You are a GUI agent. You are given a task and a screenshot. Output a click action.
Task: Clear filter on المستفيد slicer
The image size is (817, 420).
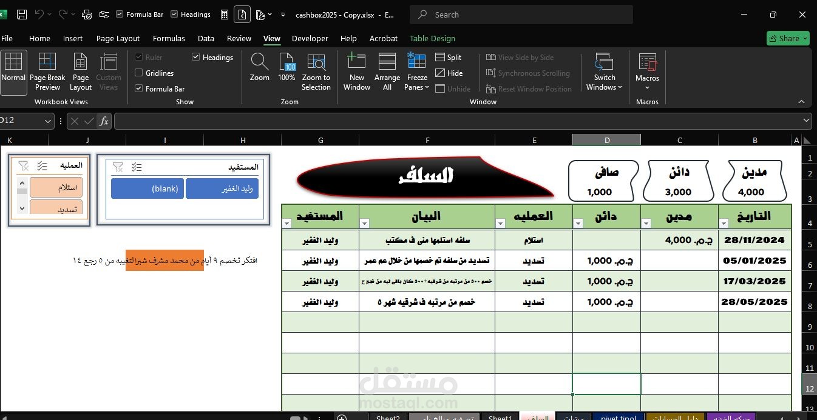pyautogui.click(x=118, y=167)
